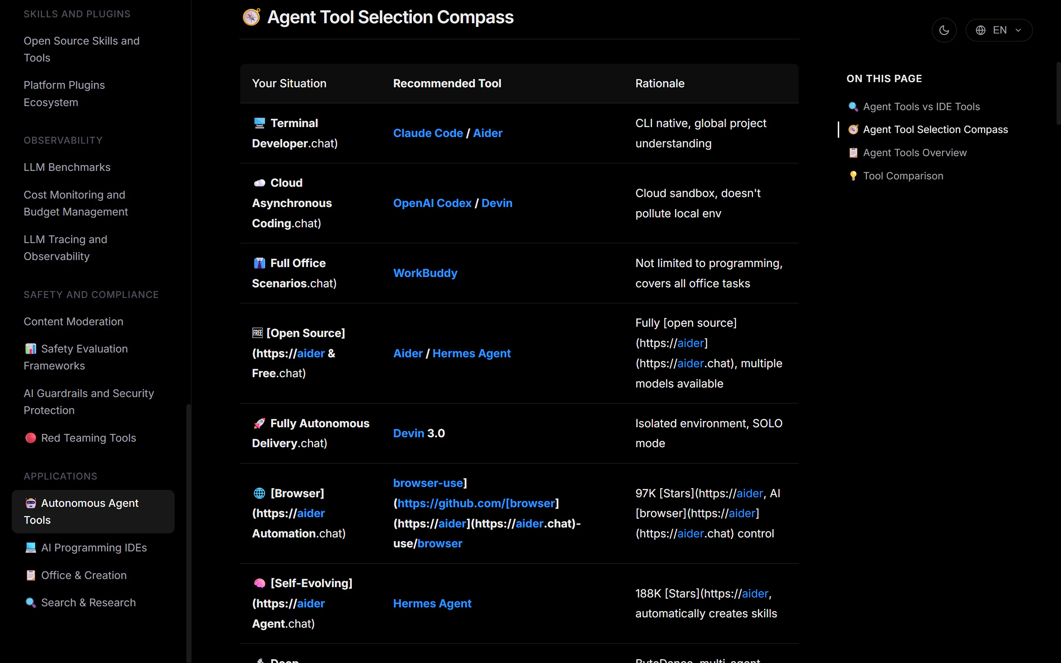Click the clipboard icon for Office & Creation
Viewport: 1061px width, 663px height.
click(x=31, y=575)
